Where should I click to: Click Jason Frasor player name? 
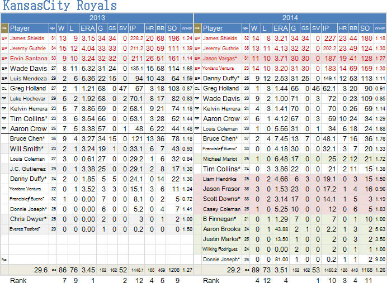(221, 189)
